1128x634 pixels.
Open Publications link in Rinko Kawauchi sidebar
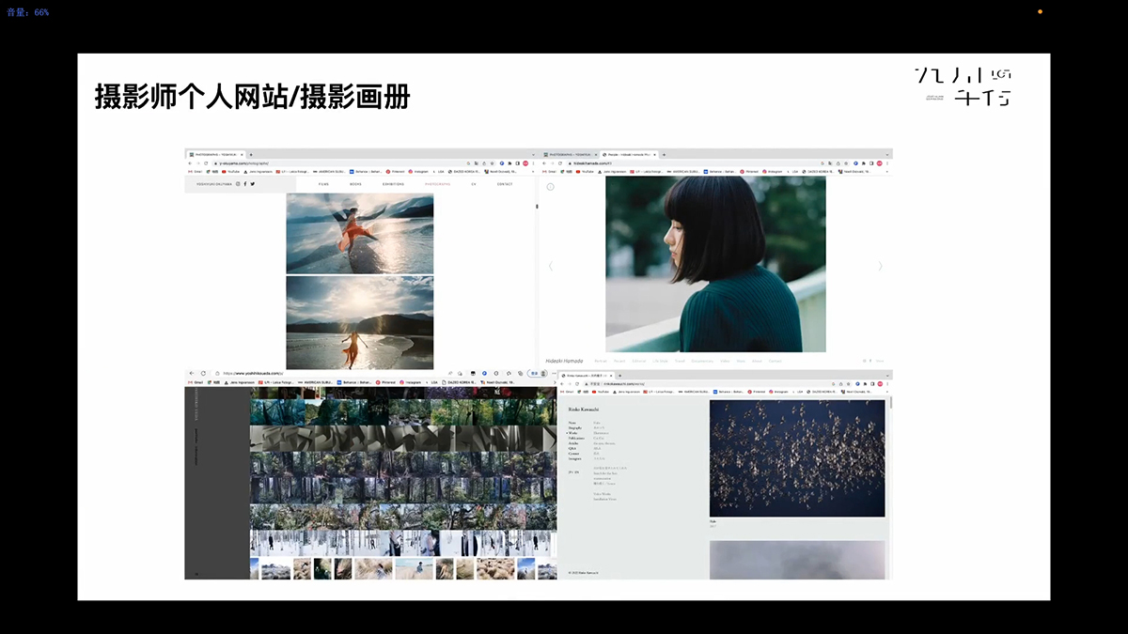coord(576,438)
